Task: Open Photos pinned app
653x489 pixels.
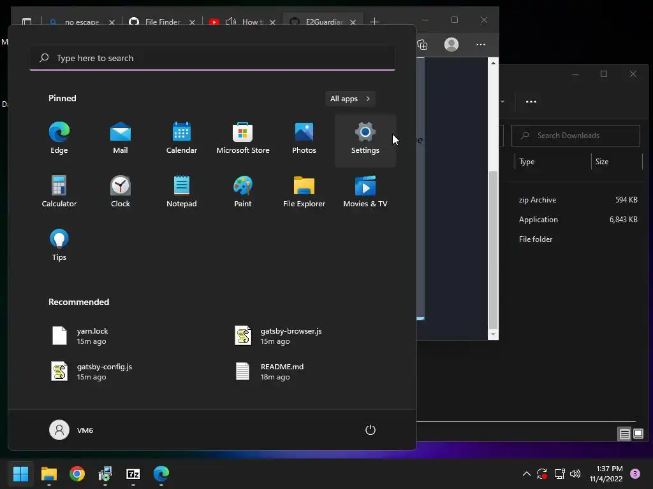Action: coord(304,139)
